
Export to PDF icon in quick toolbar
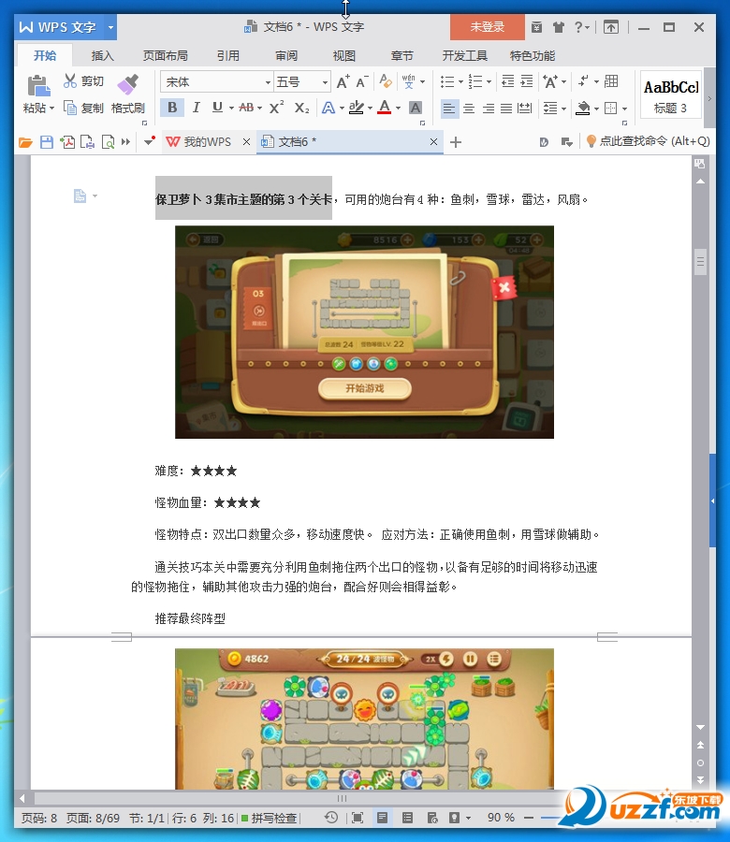(x=67, y=142)
